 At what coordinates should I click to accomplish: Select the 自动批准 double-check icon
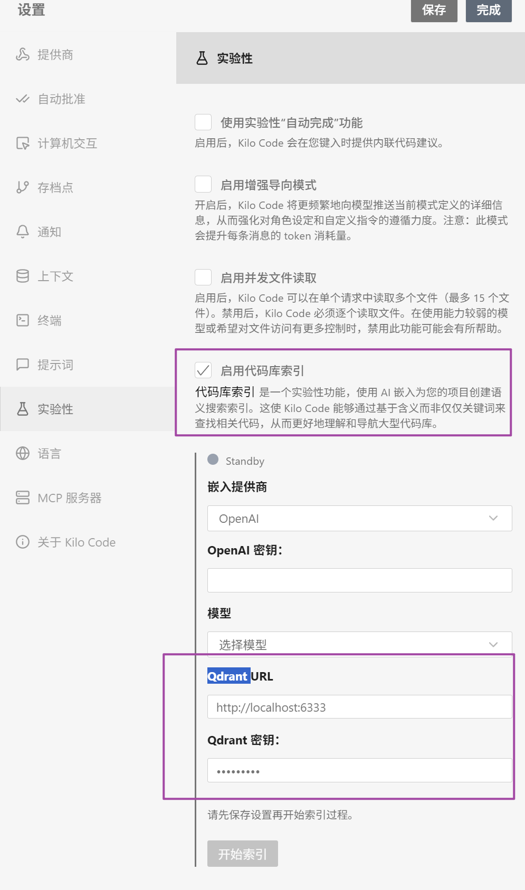[23, 99]
